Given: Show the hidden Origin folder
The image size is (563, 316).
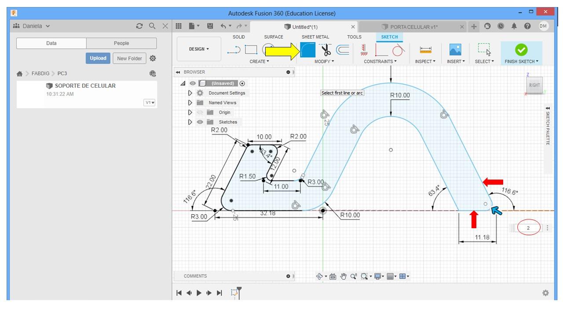Looking at the screenshot, I should tap(200, 112).
